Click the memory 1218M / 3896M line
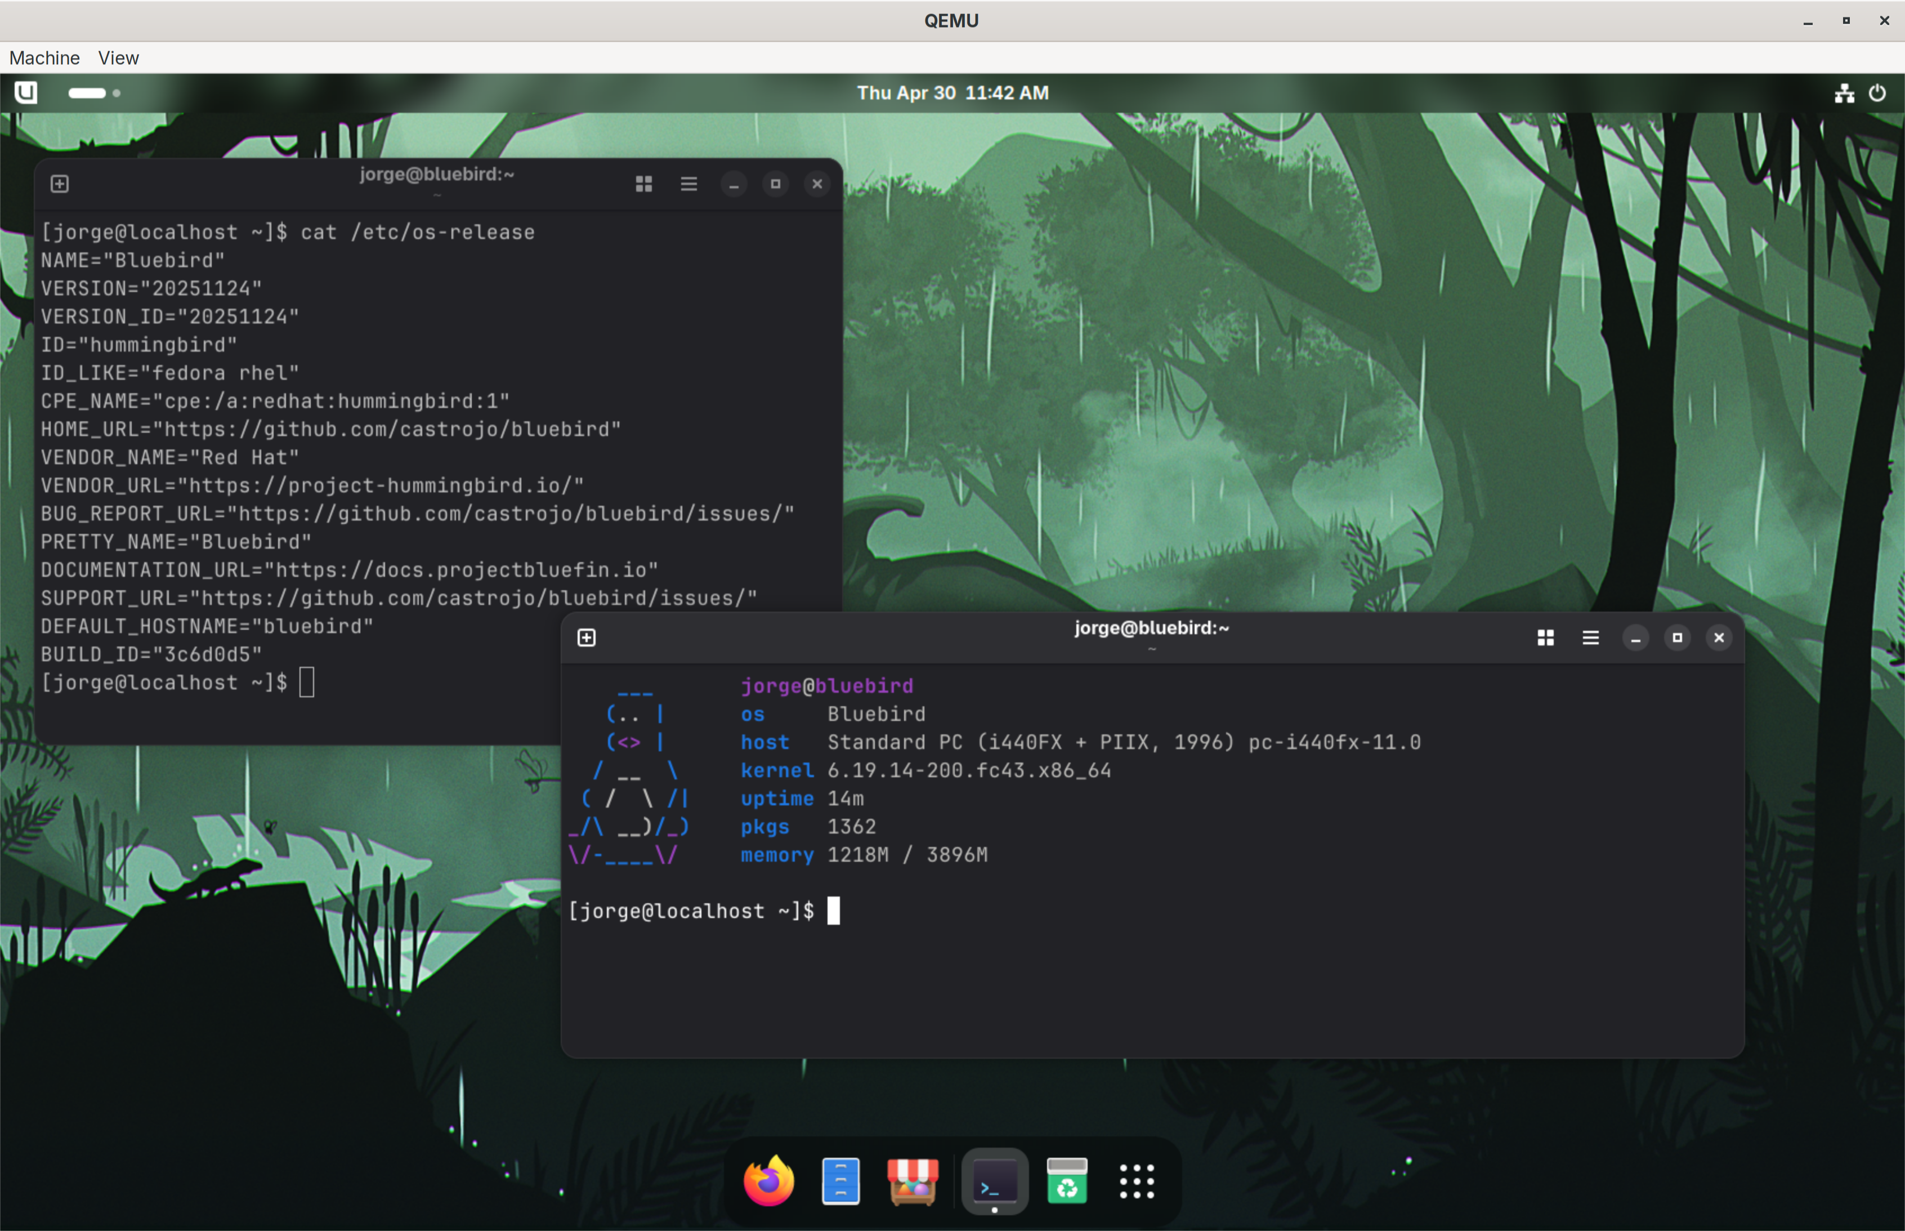 pyautogui.click(x=864, y=854)
